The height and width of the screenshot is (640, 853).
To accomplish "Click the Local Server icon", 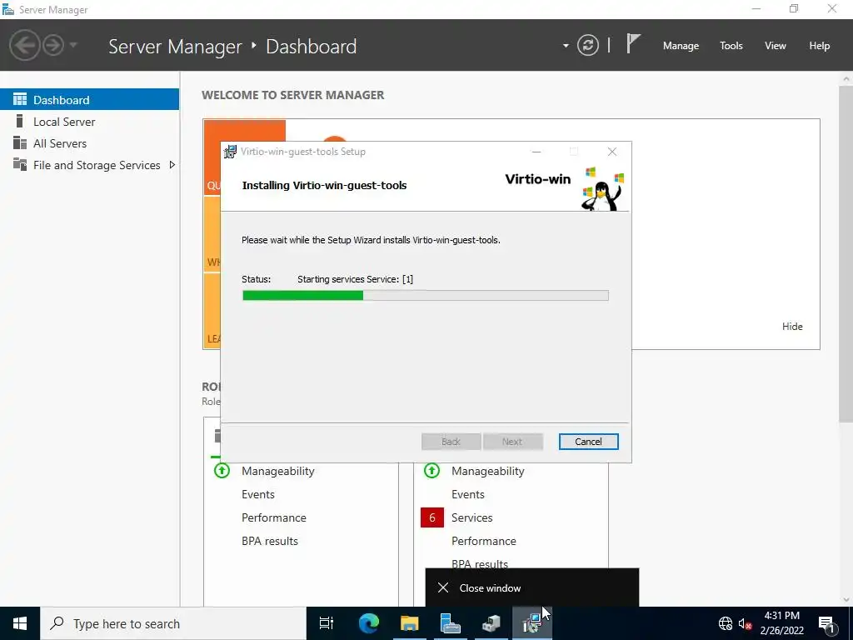I will click(20, 121).
